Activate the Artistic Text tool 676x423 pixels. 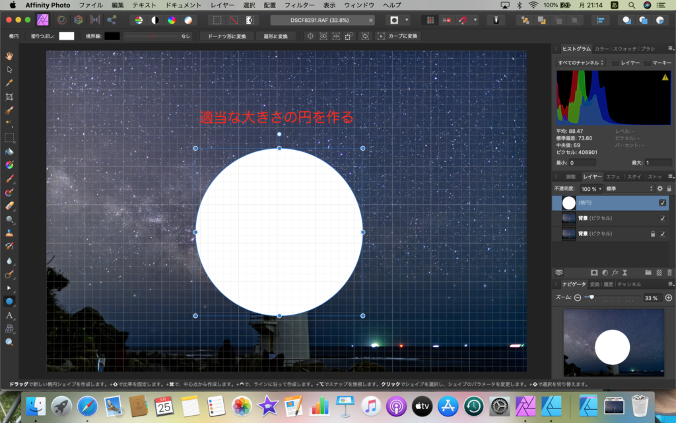pos(9,315)
